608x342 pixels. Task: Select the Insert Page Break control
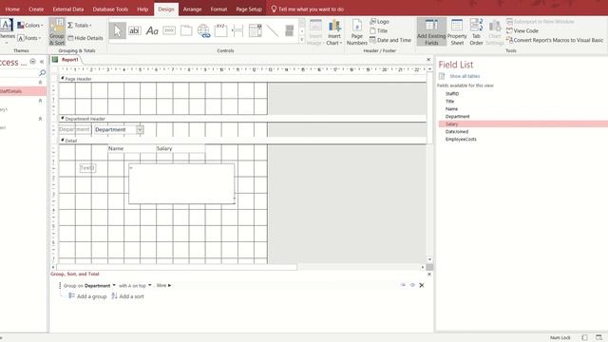237,30
